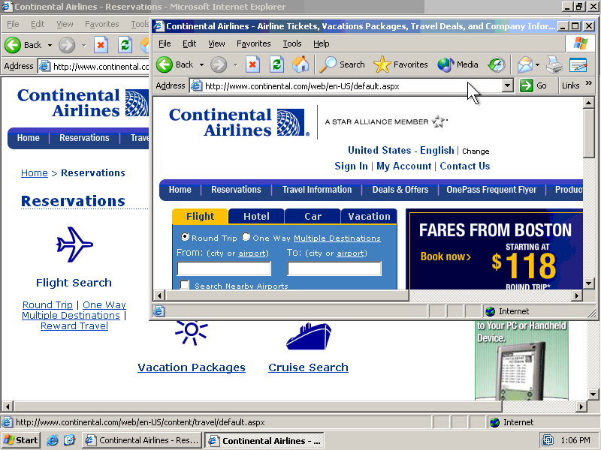Image resolution: width=601 pixels, height=450 pixels.
Task: Launch Internet Explorer from quick launch bar
Action: [x=53, y=440]
